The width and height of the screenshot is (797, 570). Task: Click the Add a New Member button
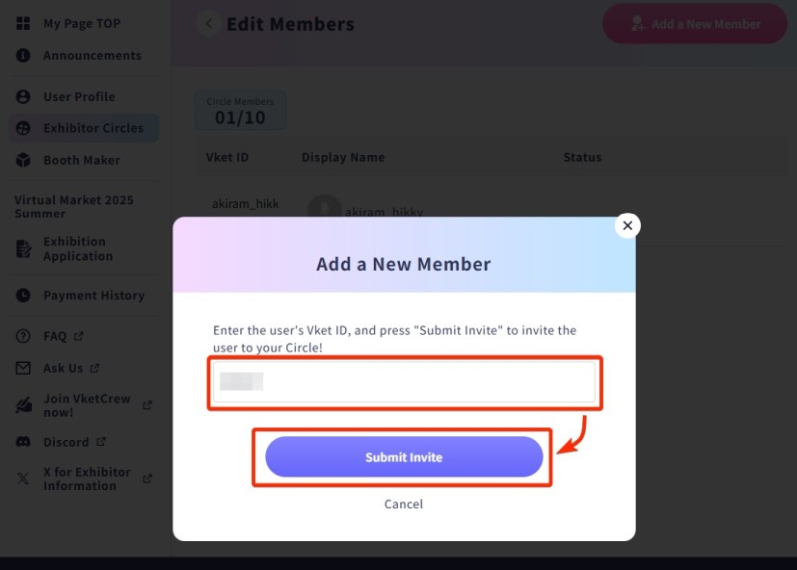point(695,24)
